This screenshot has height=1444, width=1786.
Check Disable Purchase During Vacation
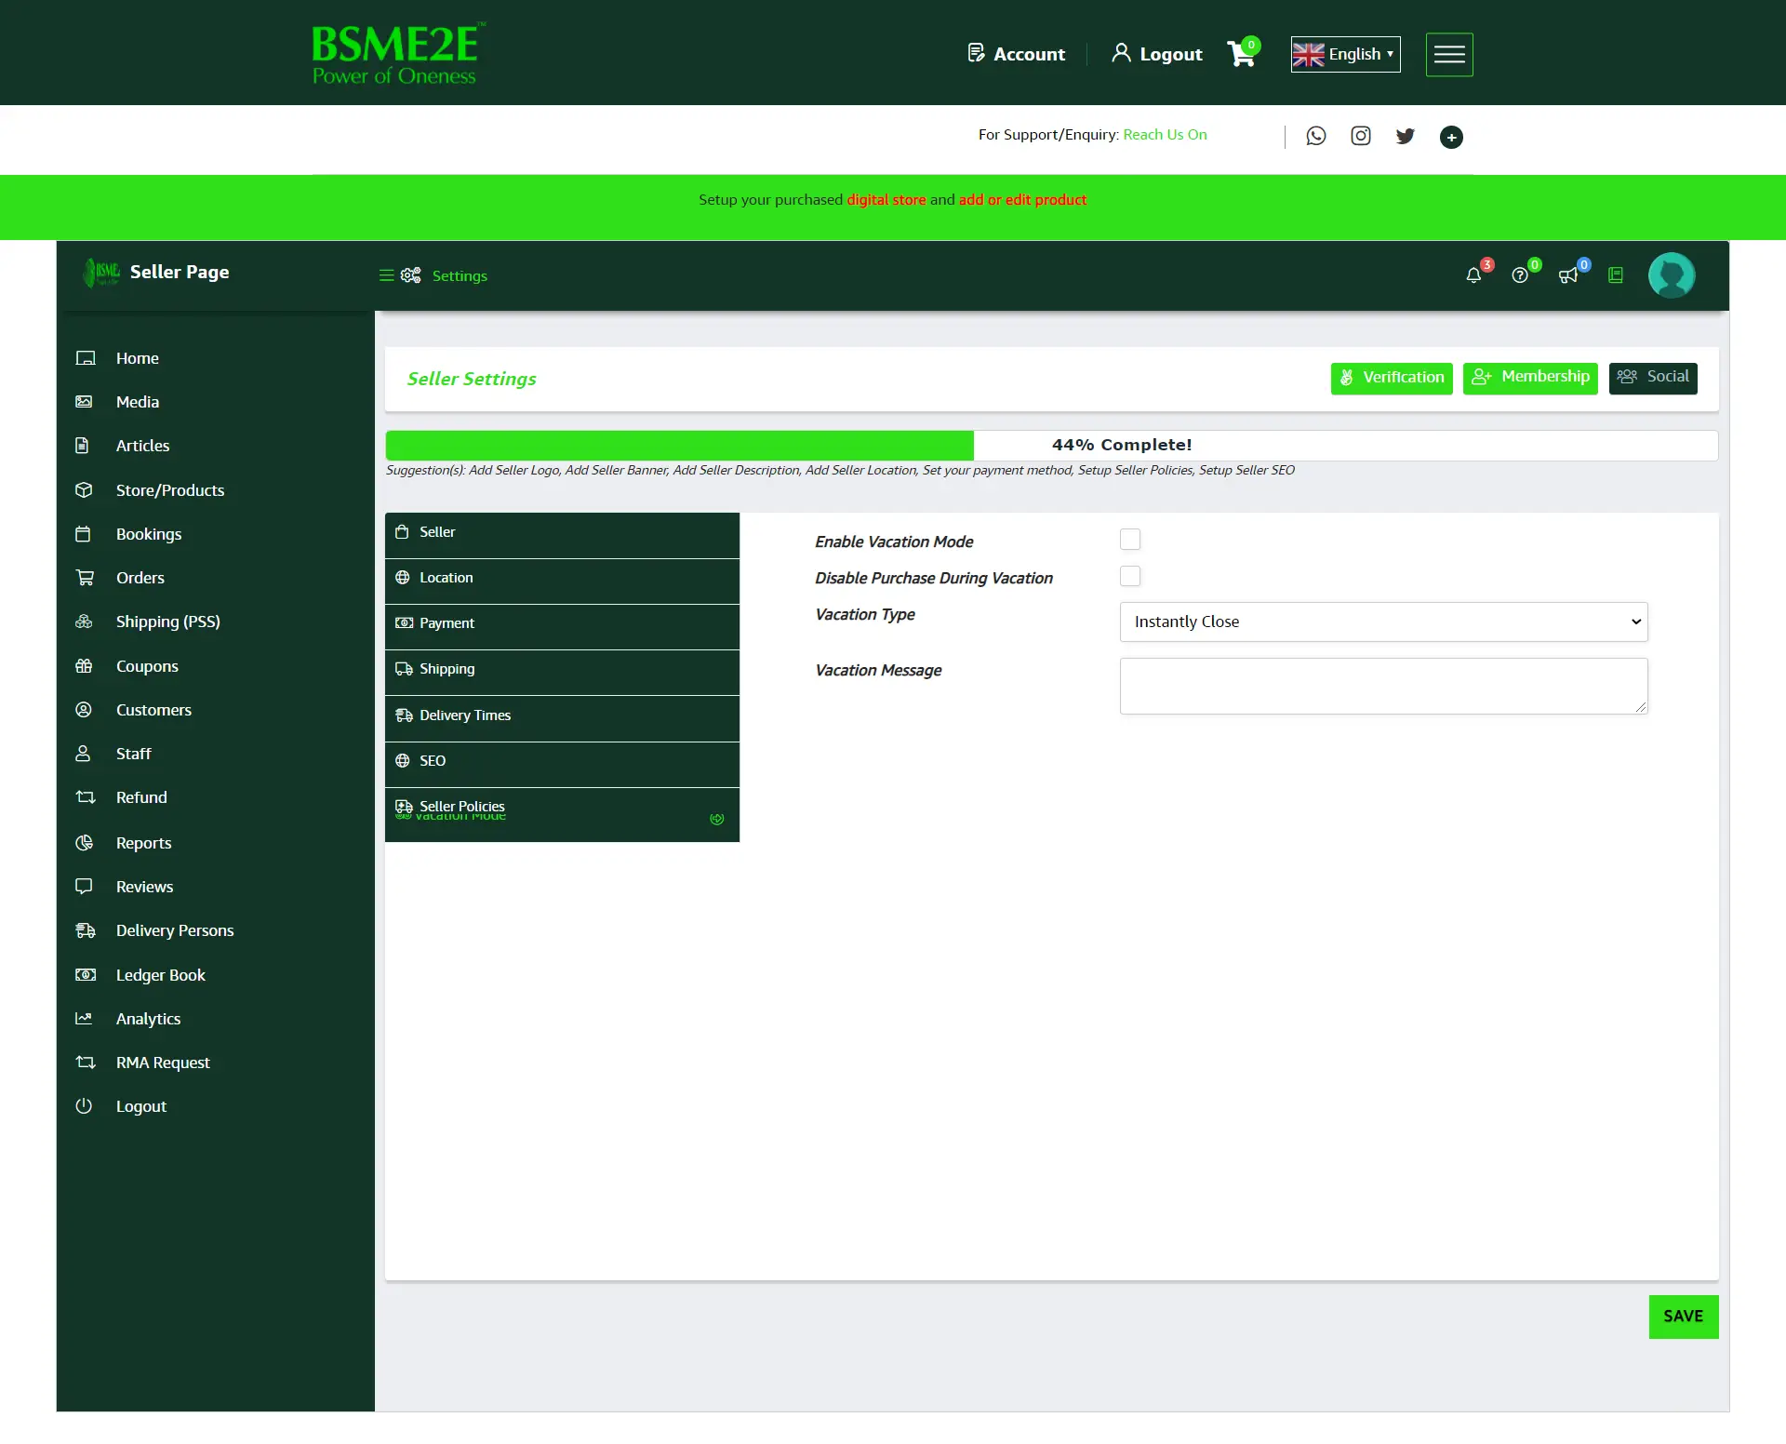point(1130,576)
